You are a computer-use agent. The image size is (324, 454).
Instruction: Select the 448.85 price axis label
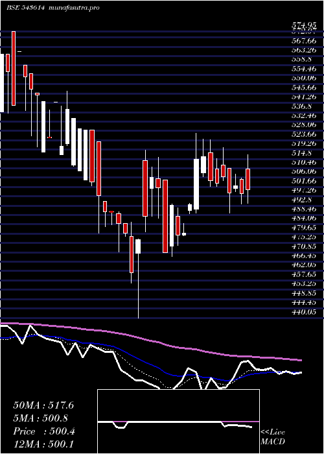(304, 293)
